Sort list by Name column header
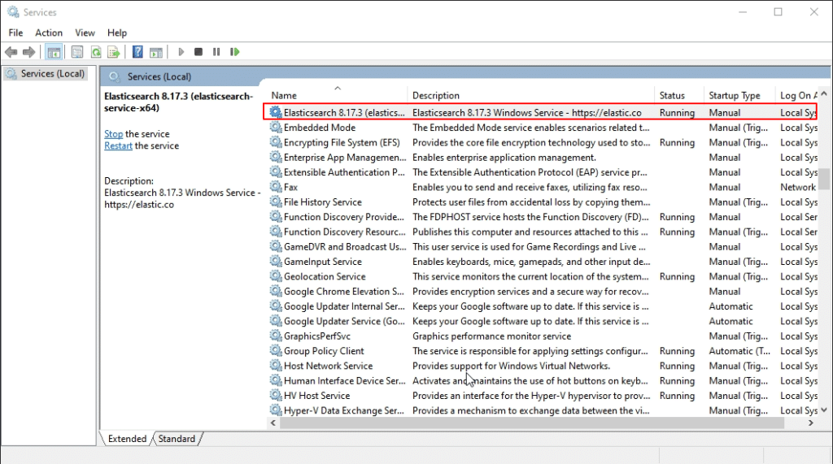 [x=285, y=95]
